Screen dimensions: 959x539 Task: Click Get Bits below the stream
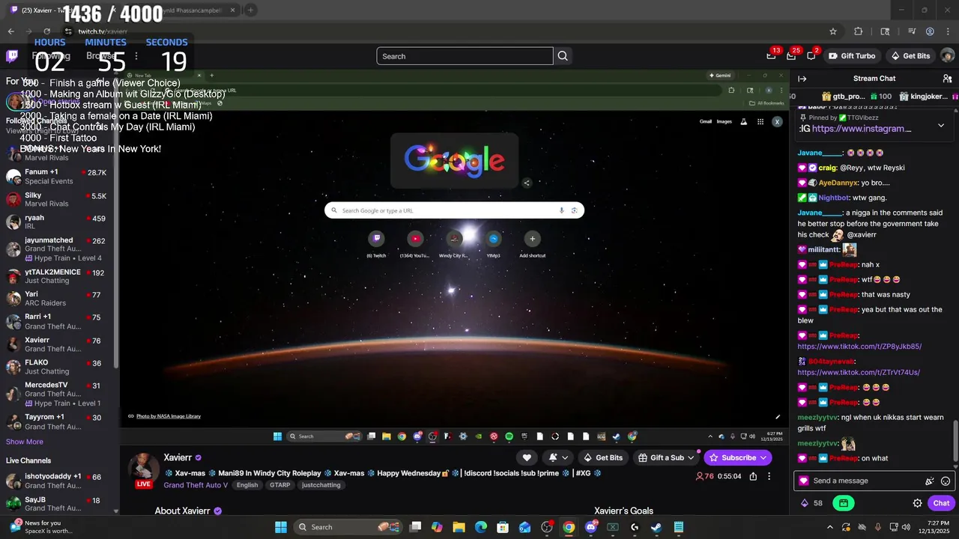[603, 457]
